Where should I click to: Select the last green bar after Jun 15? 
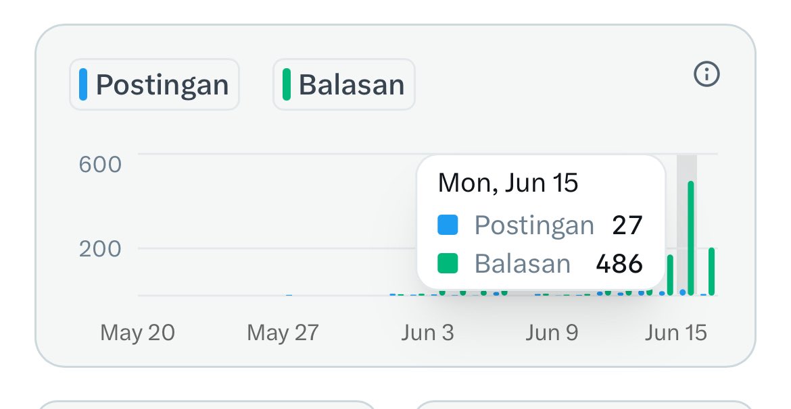[x=711, y=272]
